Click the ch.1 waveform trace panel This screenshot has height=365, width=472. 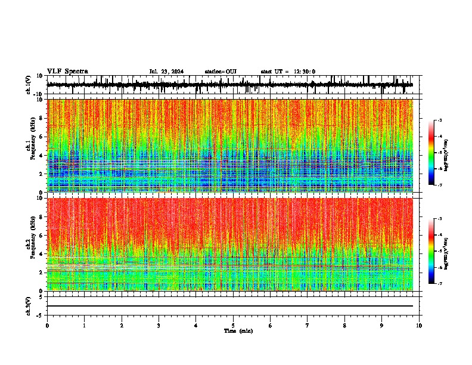(x=234, y=85)
